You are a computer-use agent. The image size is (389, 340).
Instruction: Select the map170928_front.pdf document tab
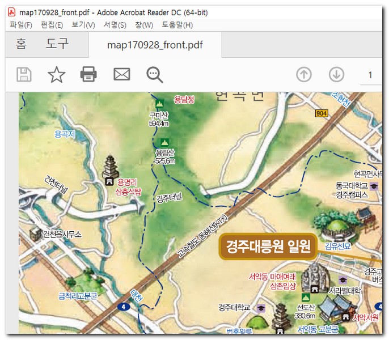tap(155, 45)
